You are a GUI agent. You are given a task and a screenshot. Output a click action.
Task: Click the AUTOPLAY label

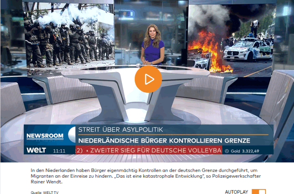tap(236, 192)
